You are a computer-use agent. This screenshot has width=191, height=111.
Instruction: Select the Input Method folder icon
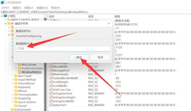click(16, 80)
